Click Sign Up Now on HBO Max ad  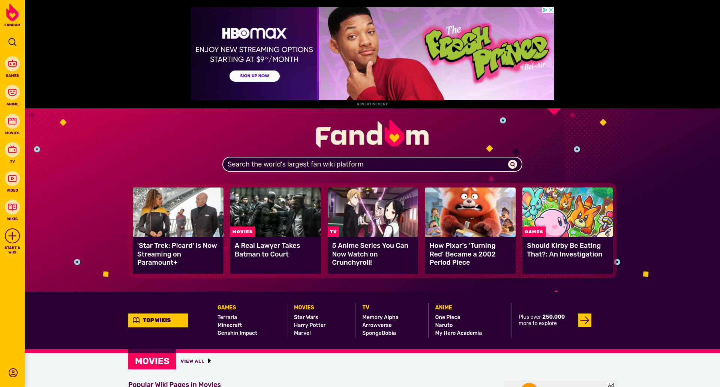[254, 76]
